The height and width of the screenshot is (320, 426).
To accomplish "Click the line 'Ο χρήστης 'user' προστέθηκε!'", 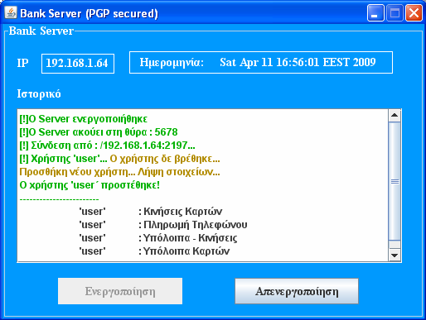I will click(90, 185).
